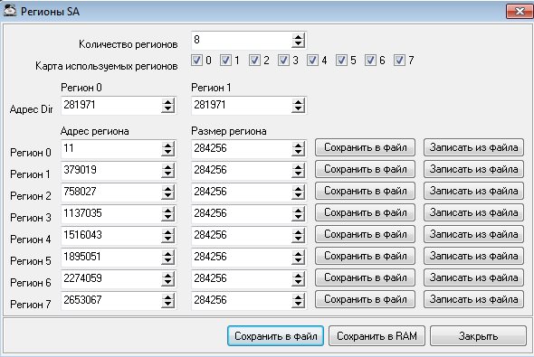534x357 pixels.
Task: Increase Регион 0 size spinner
Action: [298, 146]
